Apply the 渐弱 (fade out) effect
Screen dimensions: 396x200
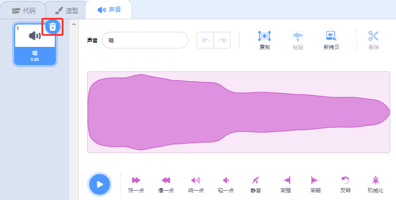tap(316, 180)
